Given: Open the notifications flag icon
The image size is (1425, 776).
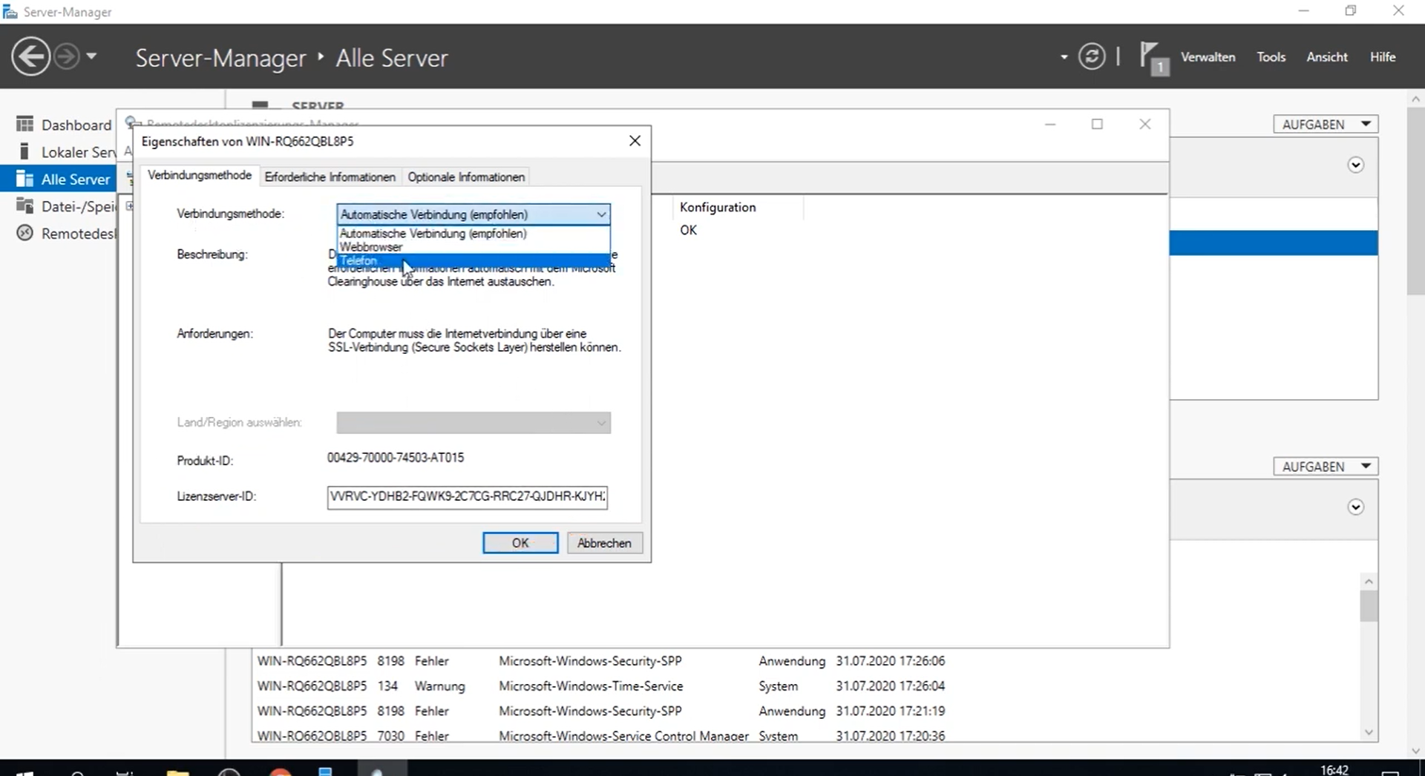Looking at the screenshot, I should (x=1151, y=57).
